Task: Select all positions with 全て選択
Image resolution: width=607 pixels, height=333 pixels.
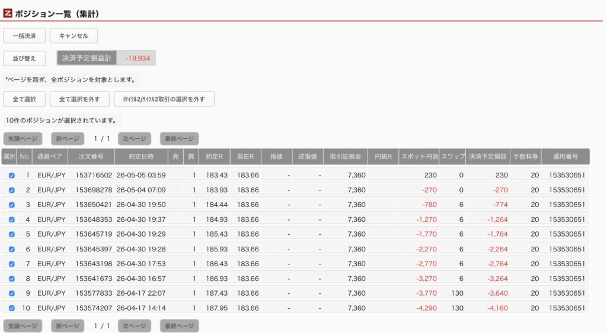Action: [x=24, y=99]
